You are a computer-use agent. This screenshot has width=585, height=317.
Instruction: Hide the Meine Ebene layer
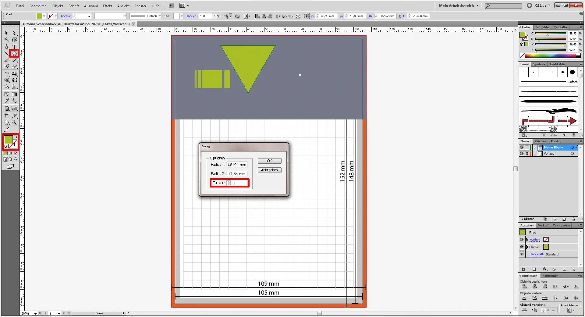(522, 148)
